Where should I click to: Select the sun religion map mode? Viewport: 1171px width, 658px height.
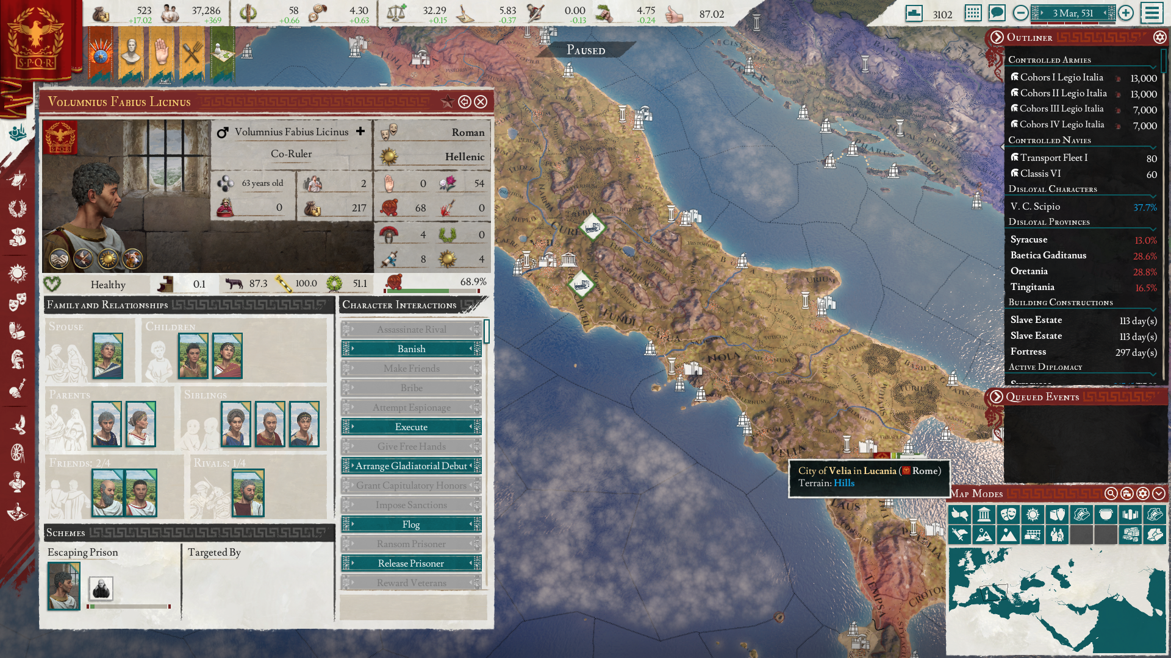(x=1033, y=514)
